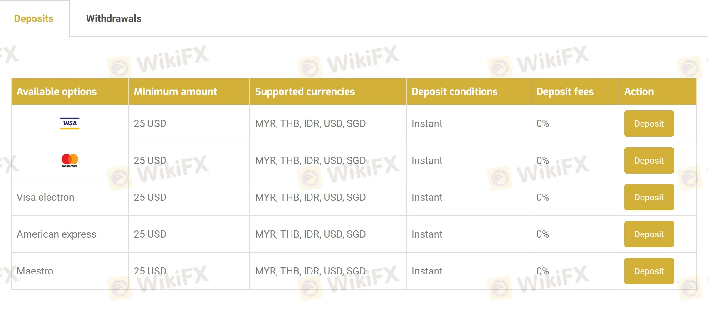Click '25 USD' in American express row
Viewport: 708px width, 312px height.
point(150,234)
